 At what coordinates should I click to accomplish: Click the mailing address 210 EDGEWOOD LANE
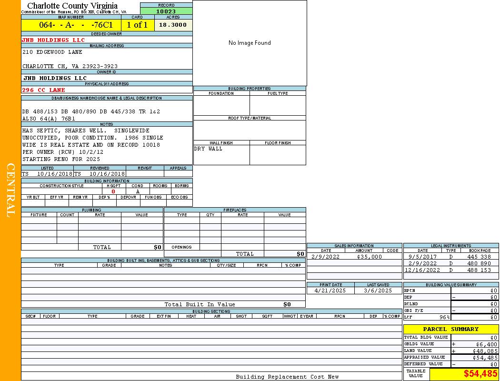52,52
